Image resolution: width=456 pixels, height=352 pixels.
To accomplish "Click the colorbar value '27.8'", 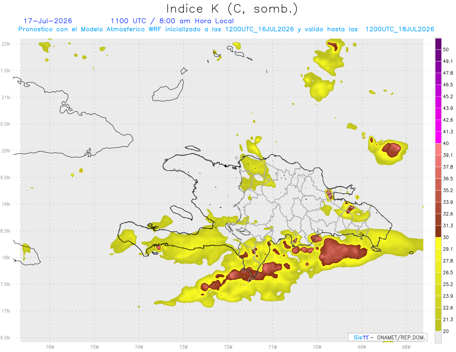I will click(448, 261).
